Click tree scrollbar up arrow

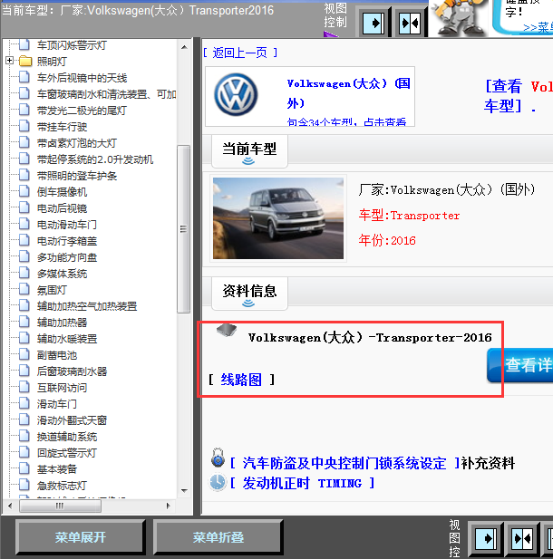184,47
